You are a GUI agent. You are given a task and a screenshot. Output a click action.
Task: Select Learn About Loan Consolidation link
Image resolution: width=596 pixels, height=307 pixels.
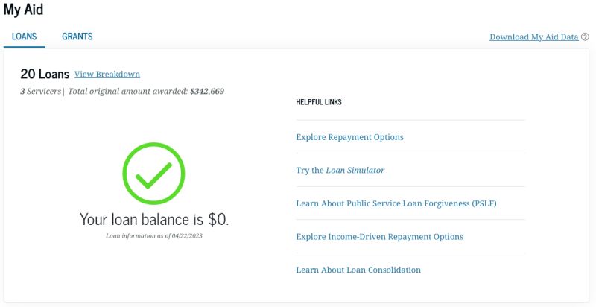(x=358, y=270)
